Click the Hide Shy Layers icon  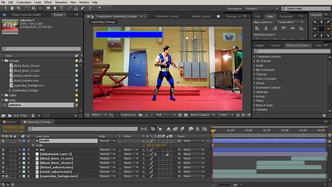pyautogui.click(x=169, y=129)
